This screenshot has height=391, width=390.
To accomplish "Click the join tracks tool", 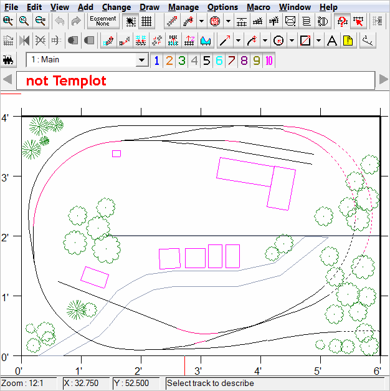I will coord(125,41).
